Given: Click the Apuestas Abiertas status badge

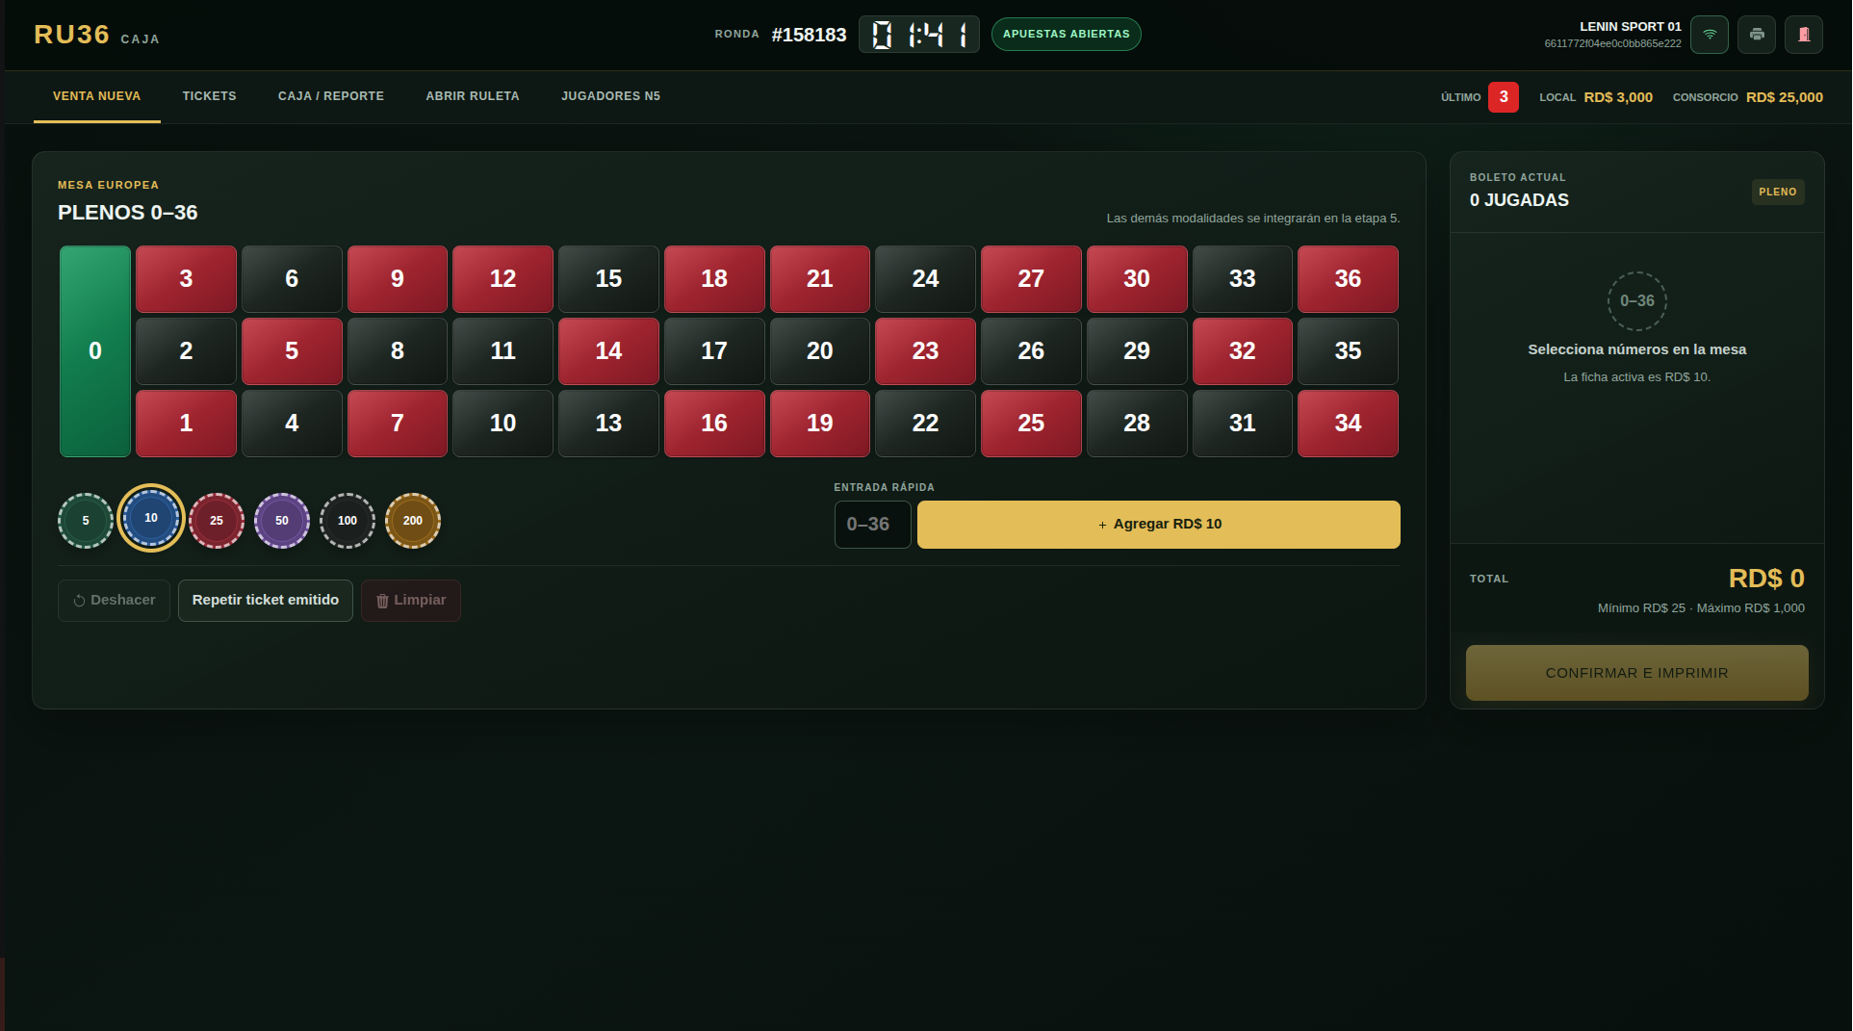Looking at the screenshot, I should pos(1067,35).
